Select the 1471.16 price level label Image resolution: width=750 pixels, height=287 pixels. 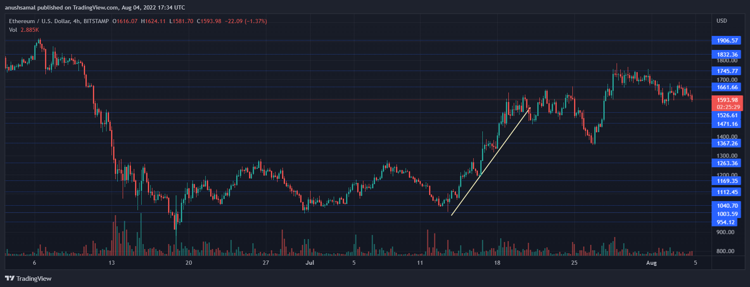pyautogui.click(x=727, y=124)
